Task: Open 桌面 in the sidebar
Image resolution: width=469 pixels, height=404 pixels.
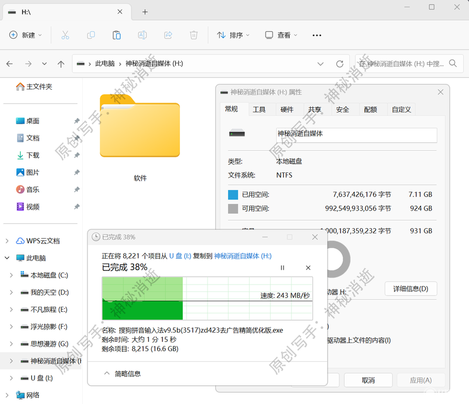Action: coord(28,121)
